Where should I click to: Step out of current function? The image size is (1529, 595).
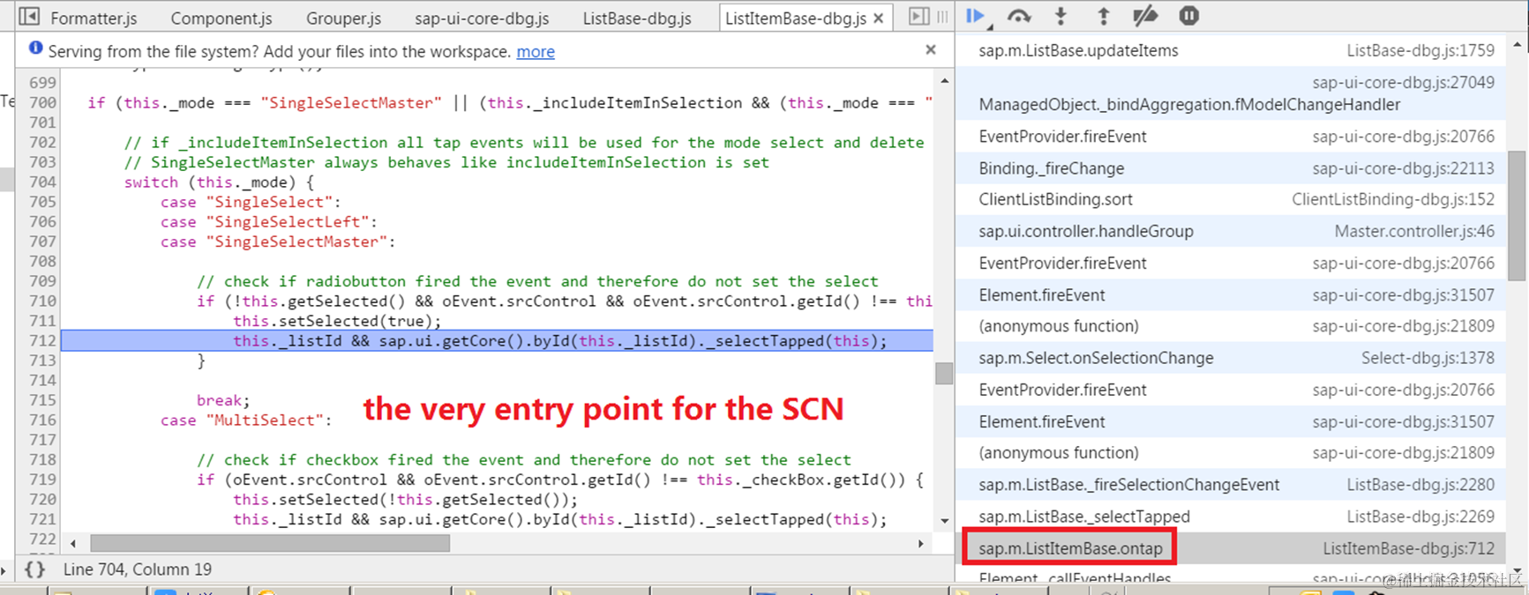1103,16
